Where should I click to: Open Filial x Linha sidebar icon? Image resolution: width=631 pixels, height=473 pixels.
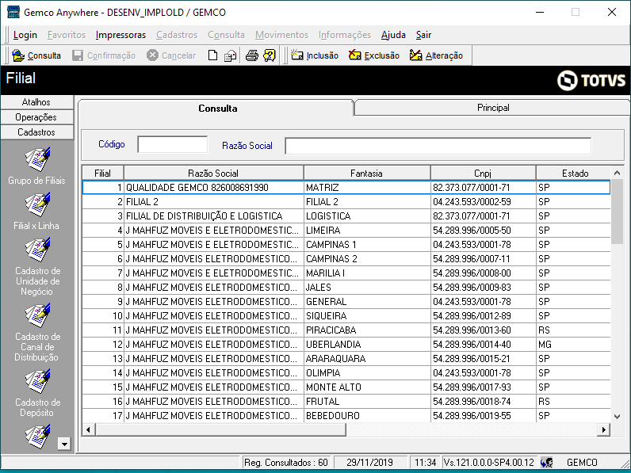pyautogui.click(x=37, y=204)
